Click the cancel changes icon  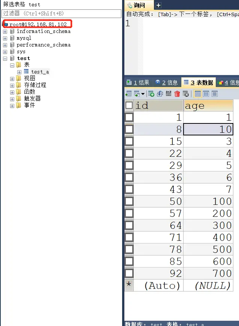click(186, 94)
